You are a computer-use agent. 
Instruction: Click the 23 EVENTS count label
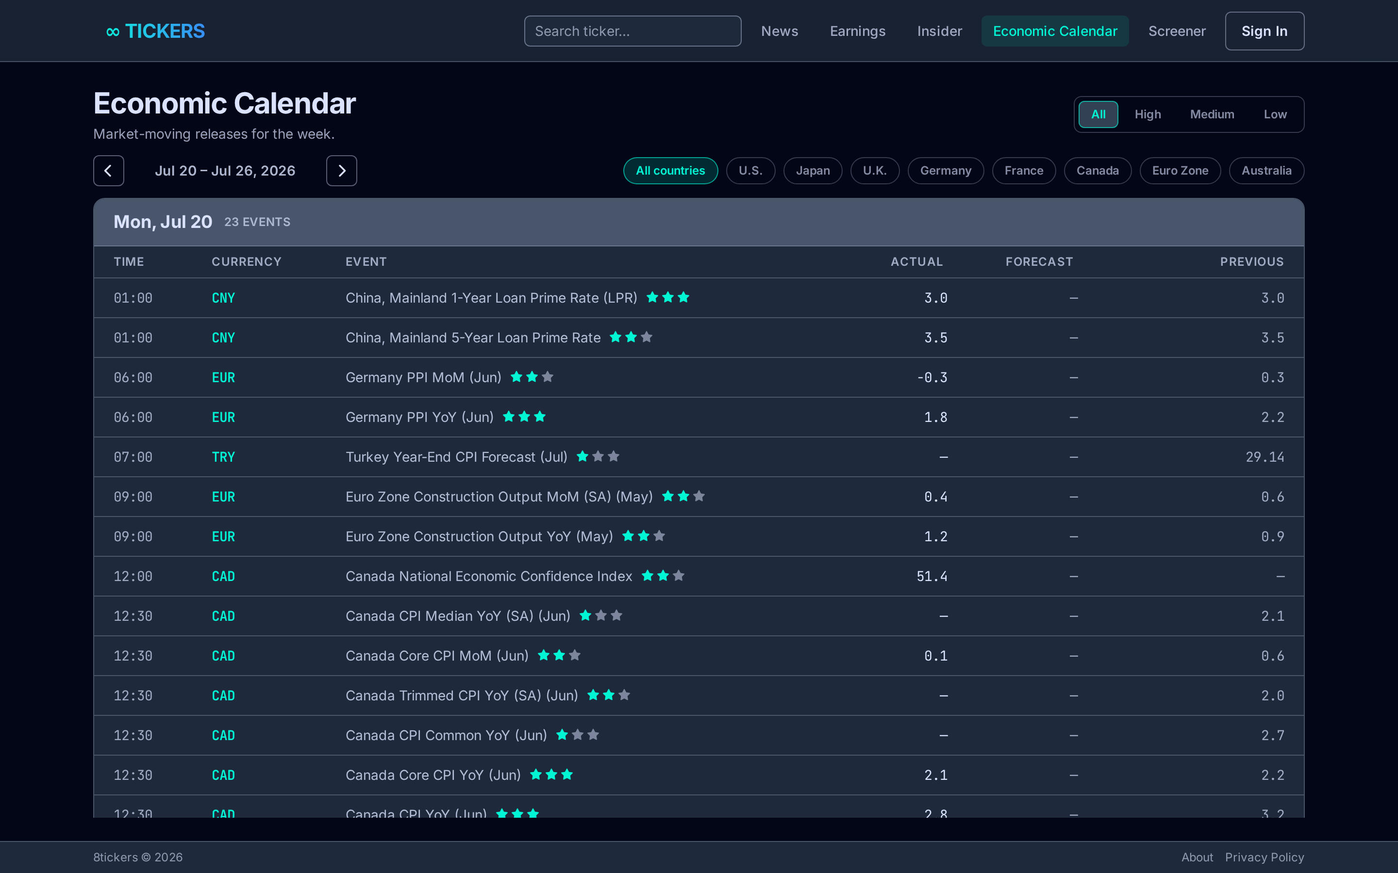pos(257,222)
